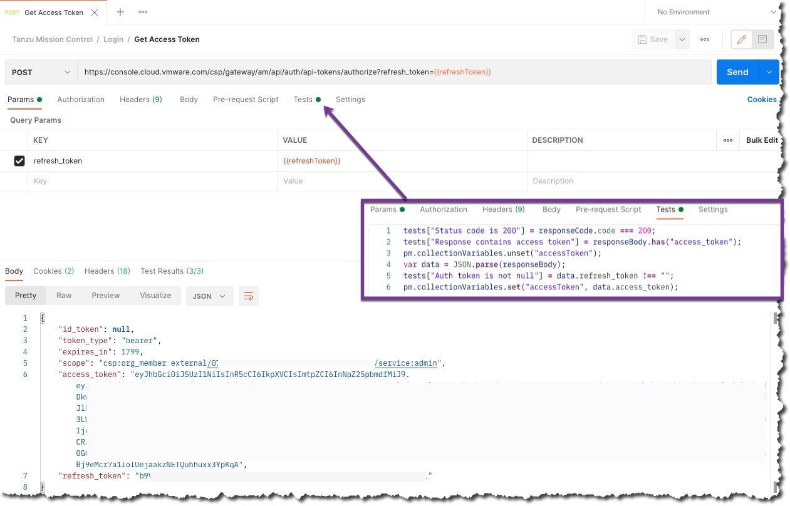Screen dimensions: 790x506
Task: Open the params column options ellipsis
Action: pyautogui.click(x=728, y=140)
